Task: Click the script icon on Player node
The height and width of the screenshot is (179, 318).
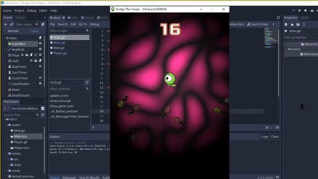Action: pos(31,55)
